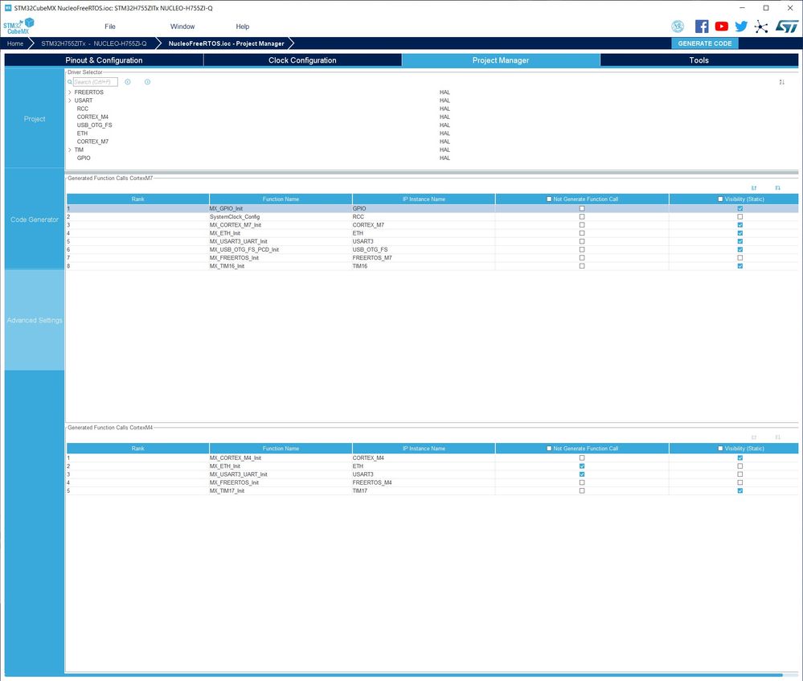Click the previous search result arrow icon

point(128,82)
